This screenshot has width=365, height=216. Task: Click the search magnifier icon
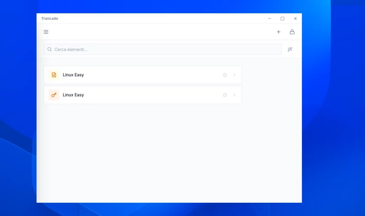coord(50,49)
